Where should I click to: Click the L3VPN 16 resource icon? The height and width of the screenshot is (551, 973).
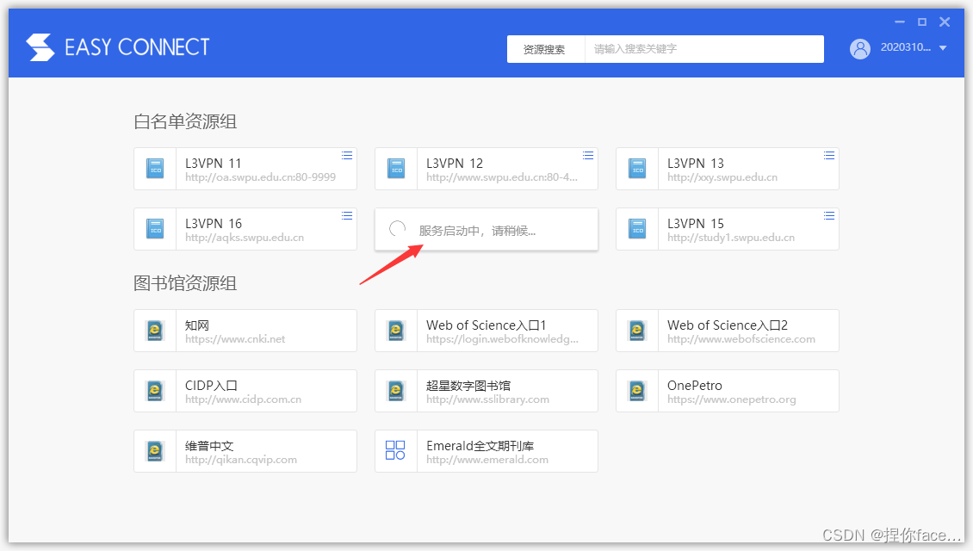[155, 229]
